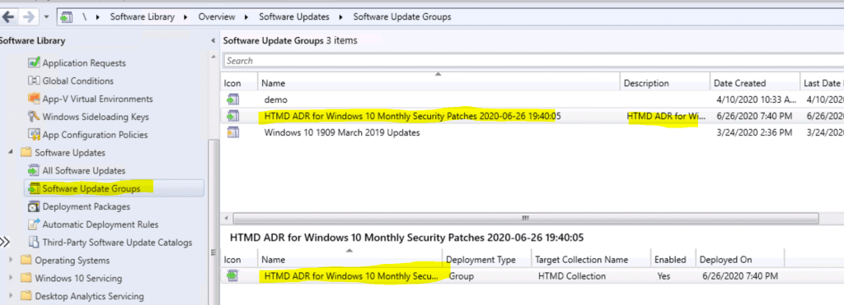Click the Windows Sideloading Keys icon
The height and width of the screenshot is (305, 844).
[x=34, y=117]
